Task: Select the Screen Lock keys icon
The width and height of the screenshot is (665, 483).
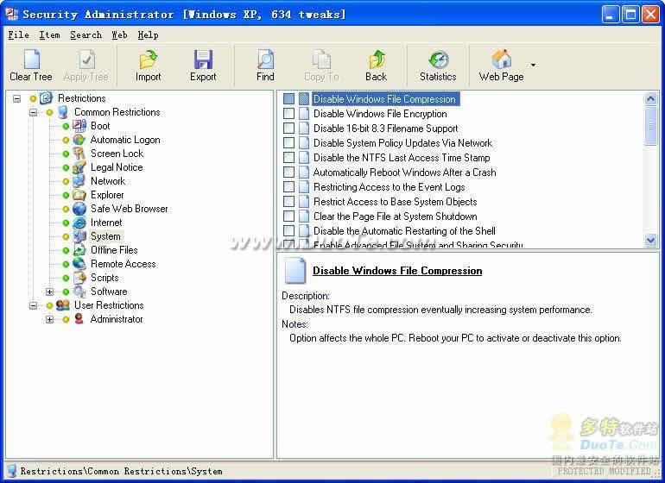Action: (x=79, y=154)
